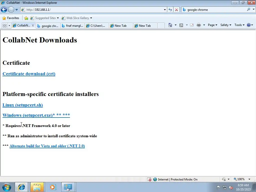Open the control panel taskbar icon
The image size is (256, 192).
tap(68, 187)
